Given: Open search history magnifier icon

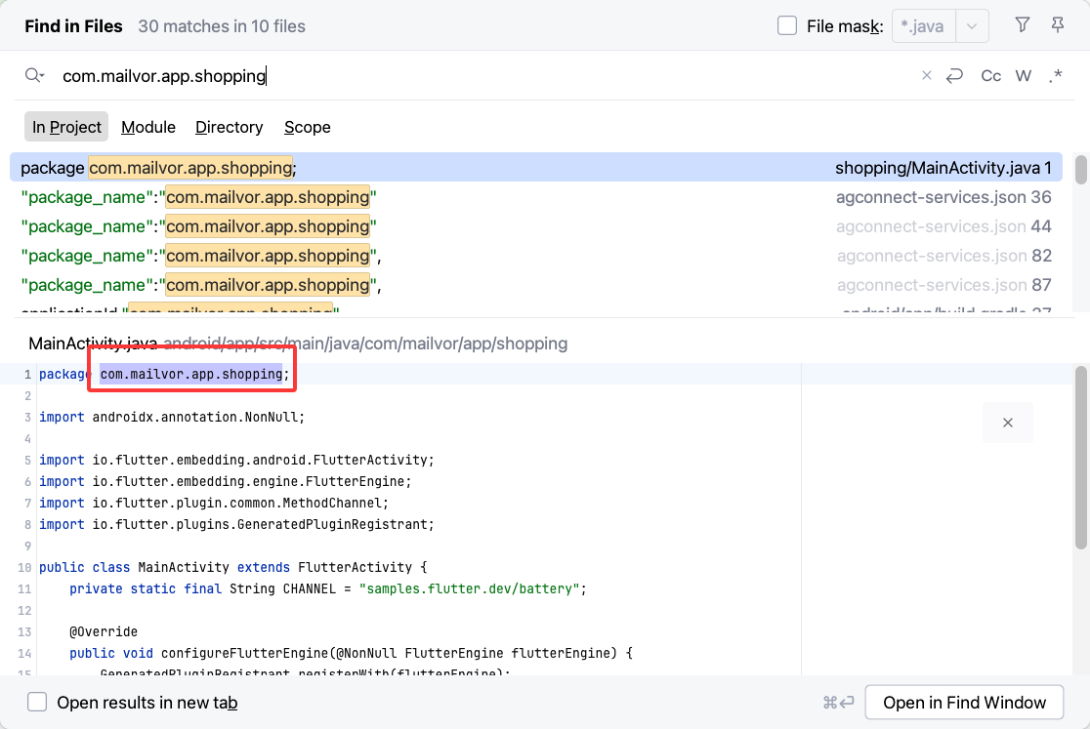Looking at the screenshot, I should (35, 76).
